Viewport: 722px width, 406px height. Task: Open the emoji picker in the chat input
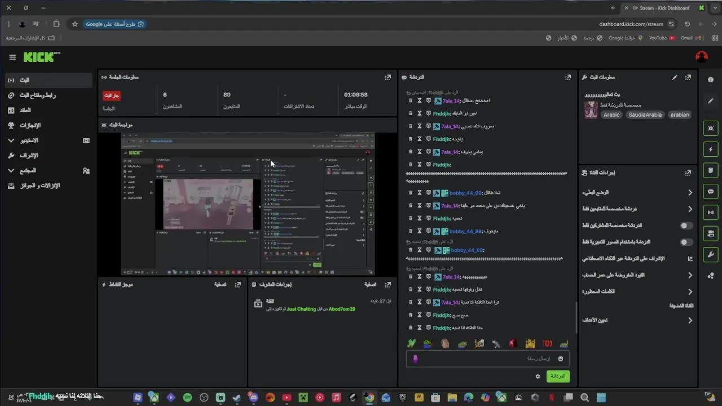point(561,359)
